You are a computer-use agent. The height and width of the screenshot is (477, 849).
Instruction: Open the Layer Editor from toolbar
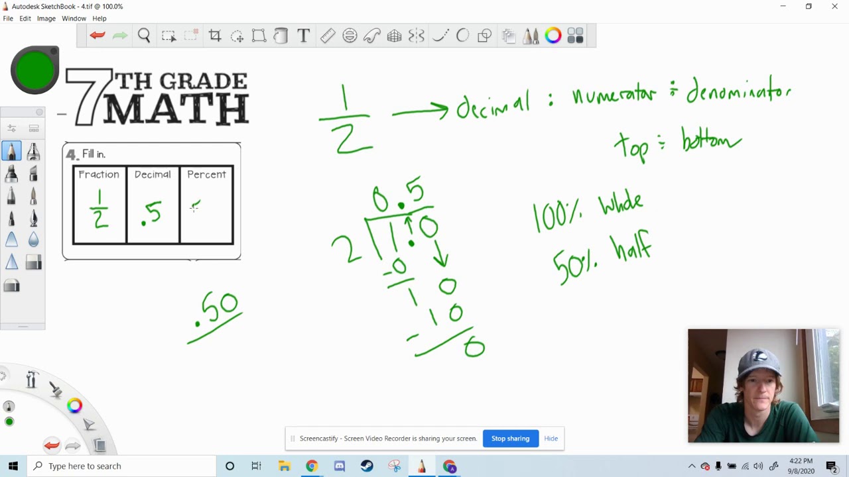(x=509, y=36)
